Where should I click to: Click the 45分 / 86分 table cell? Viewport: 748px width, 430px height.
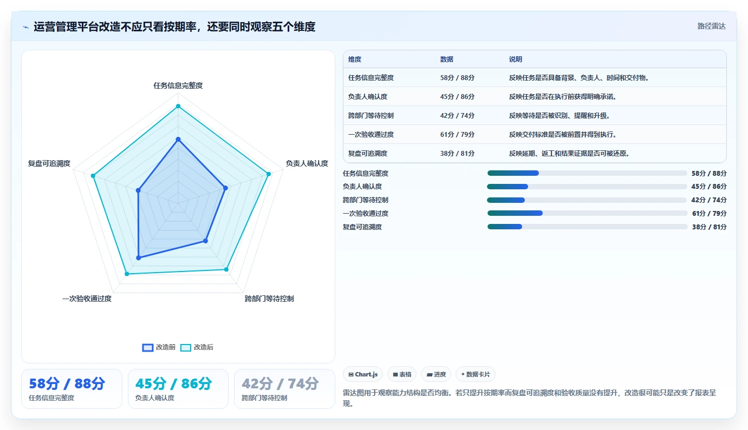point(458,97)
